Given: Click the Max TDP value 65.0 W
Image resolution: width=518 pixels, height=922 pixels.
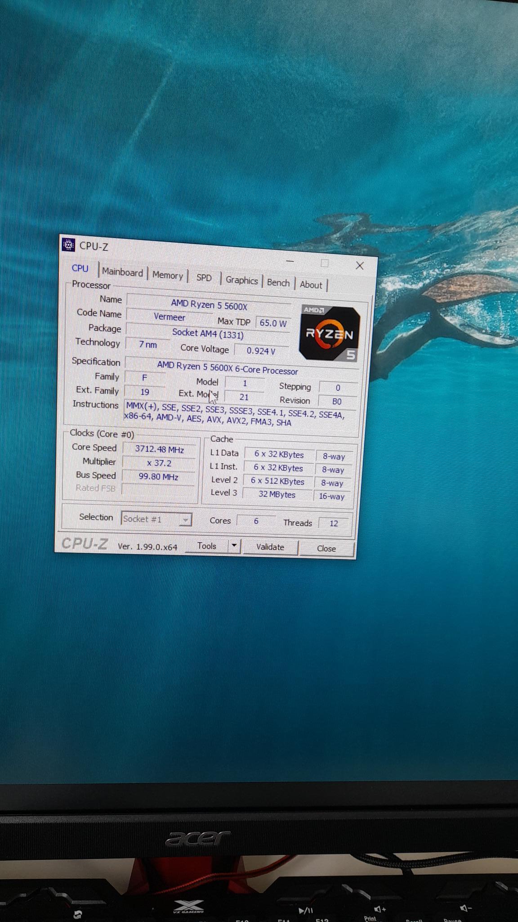Looking at the screenshot, I should click(x=273, y=323).
